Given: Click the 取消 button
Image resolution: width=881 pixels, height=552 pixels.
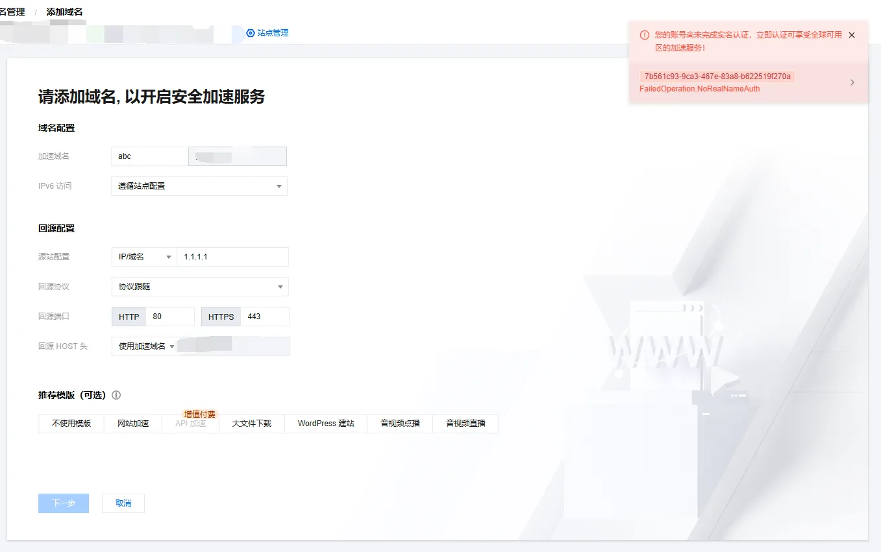Looking at the screenshot, I should 123,503.
